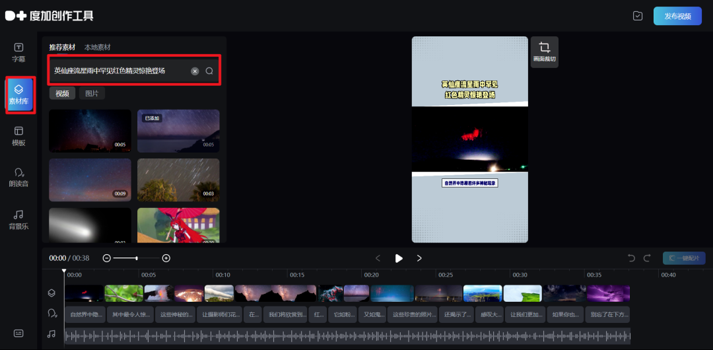
Task: Select subtitle segment 让我们更加...
Action: point(526,314)
